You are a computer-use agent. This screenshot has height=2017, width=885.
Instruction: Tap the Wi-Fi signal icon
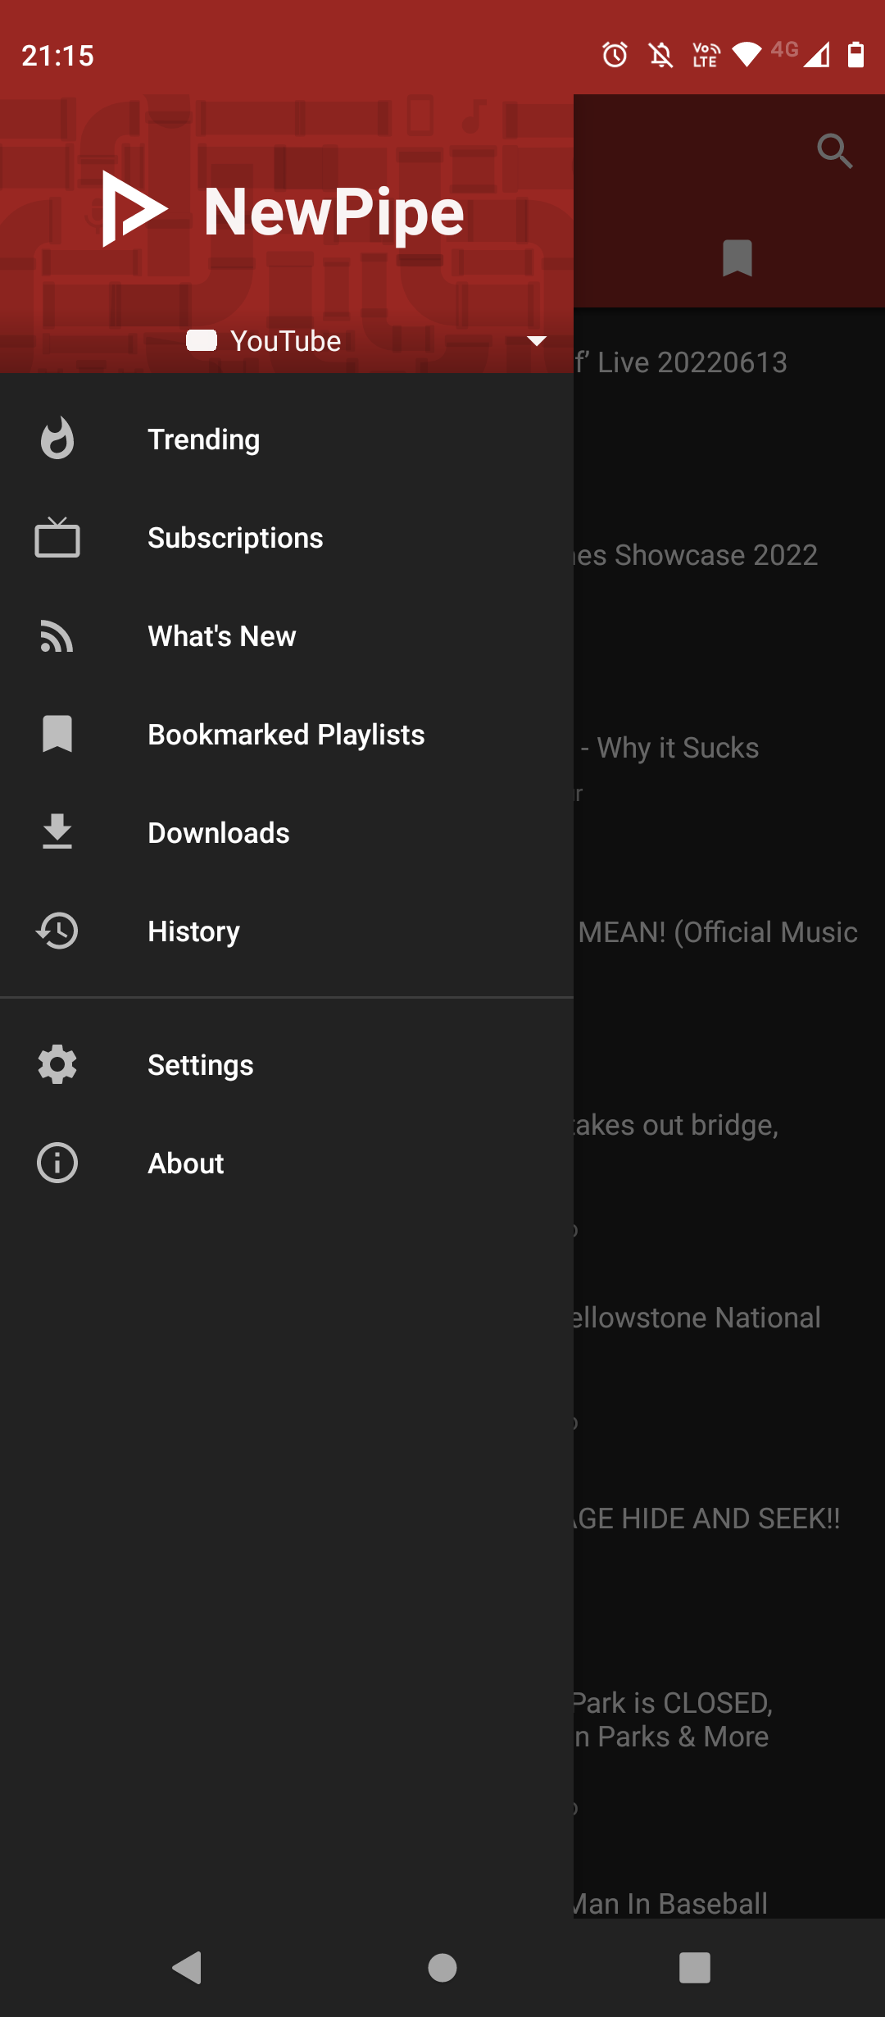click(x=747, y=55)
